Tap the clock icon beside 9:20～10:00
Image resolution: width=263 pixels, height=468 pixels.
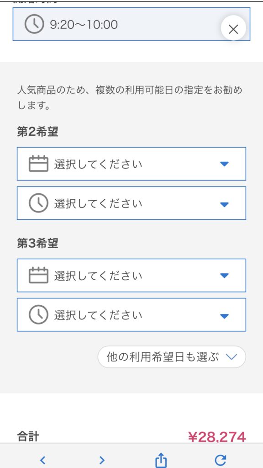(34, 24)
